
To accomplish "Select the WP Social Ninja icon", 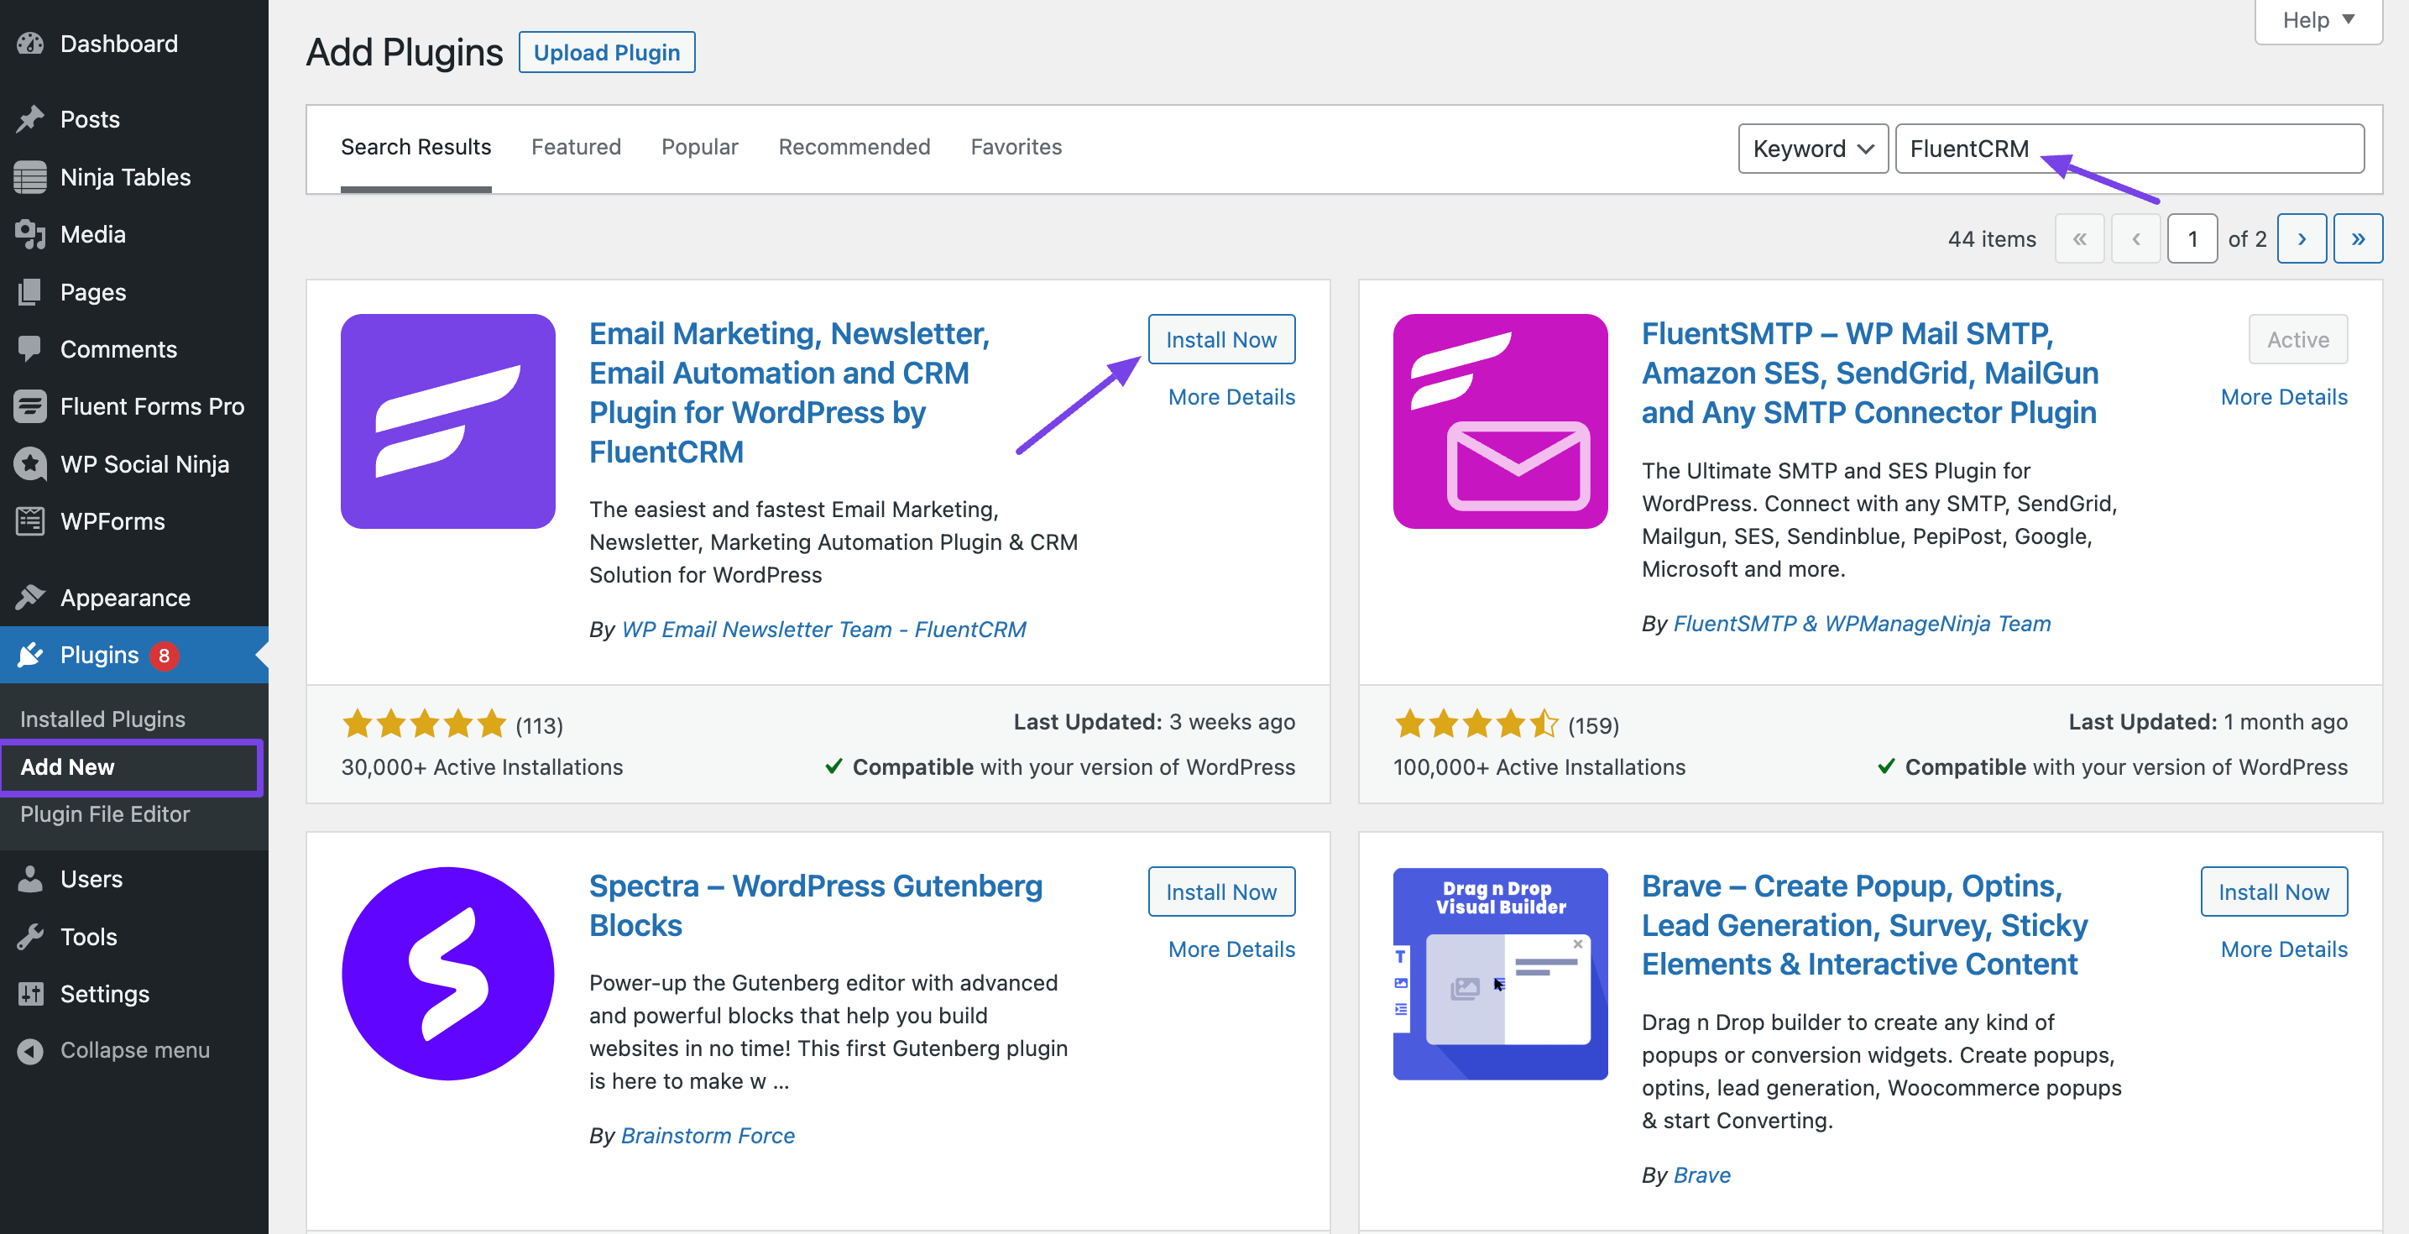I will tap(31, 463).
